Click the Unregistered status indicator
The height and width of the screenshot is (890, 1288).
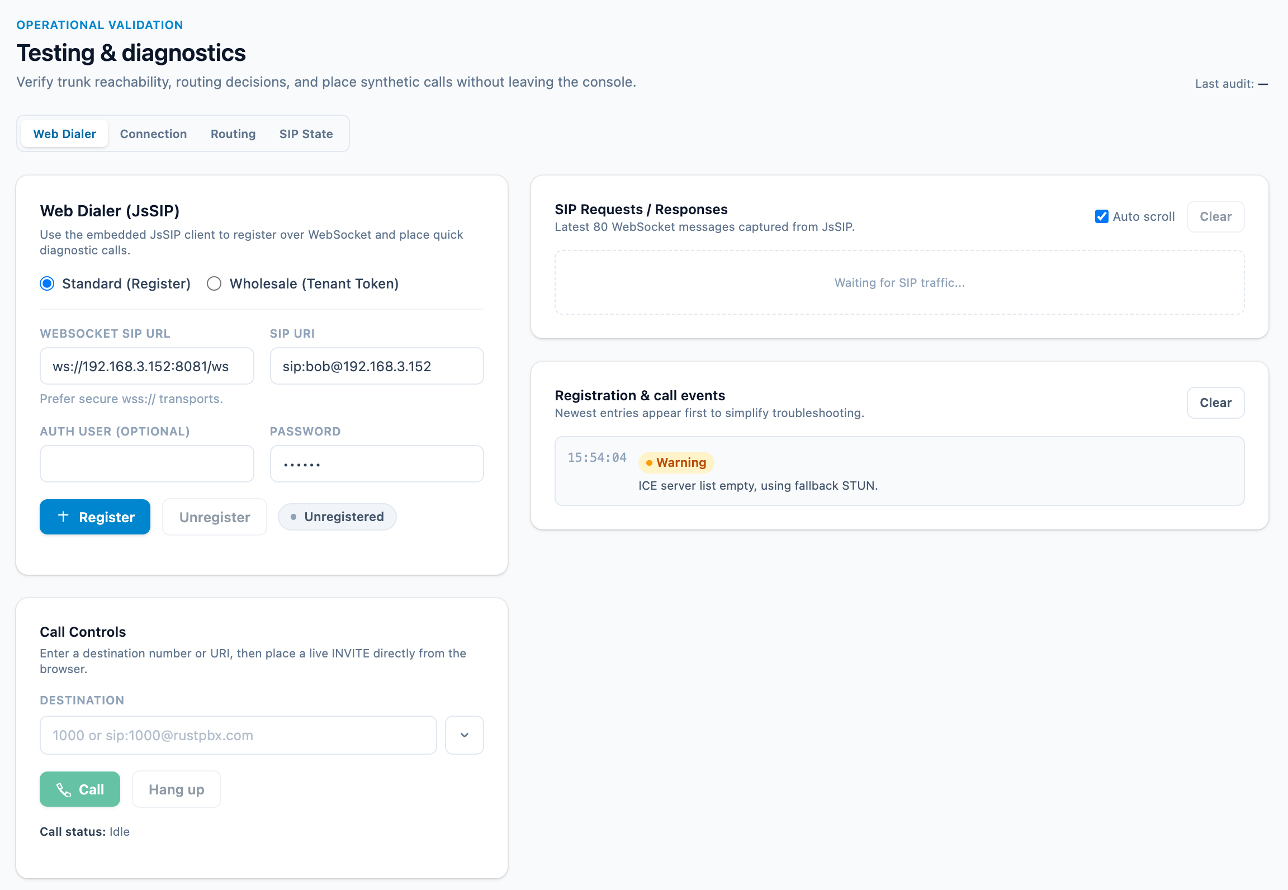[337, 517]
